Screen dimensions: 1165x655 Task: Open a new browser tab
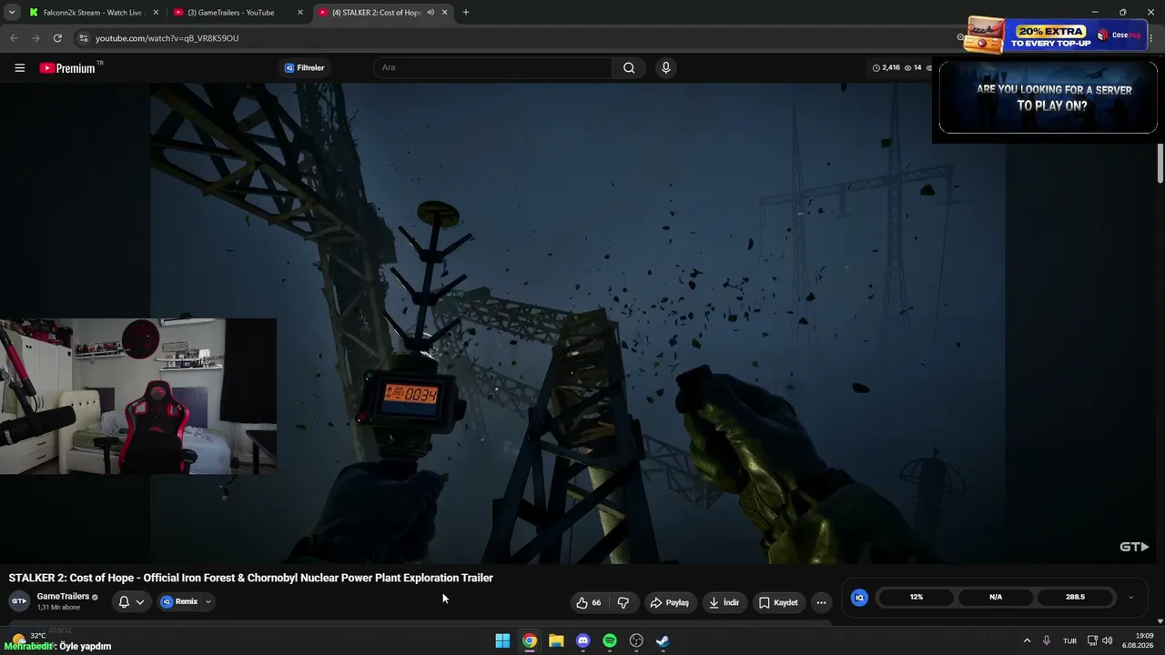coord(466,13)
